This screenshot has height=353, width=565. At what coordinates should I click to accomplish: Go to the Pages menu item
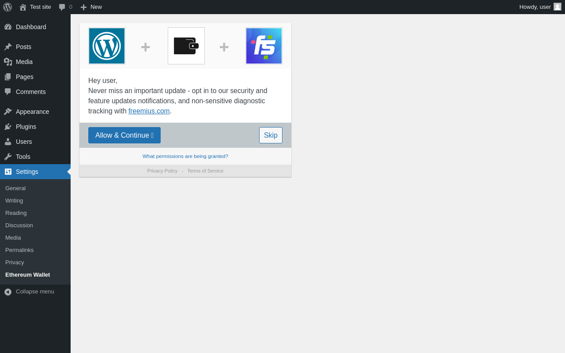click(x=35, y=77)
